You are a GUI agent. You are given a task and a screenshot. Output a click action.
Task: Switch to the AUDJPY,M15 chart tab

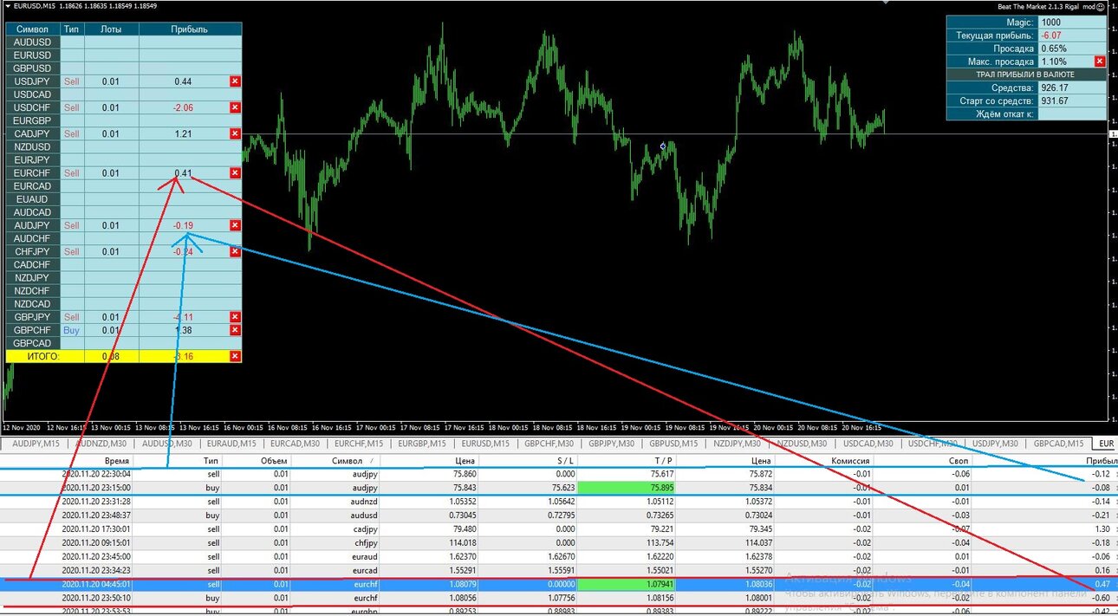pyautogui.click(x=36, y=444)
